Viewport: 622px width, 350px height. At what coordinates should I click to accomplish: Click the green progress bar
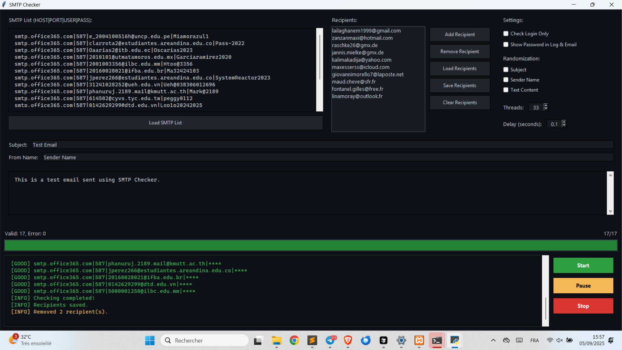[310, 245]
